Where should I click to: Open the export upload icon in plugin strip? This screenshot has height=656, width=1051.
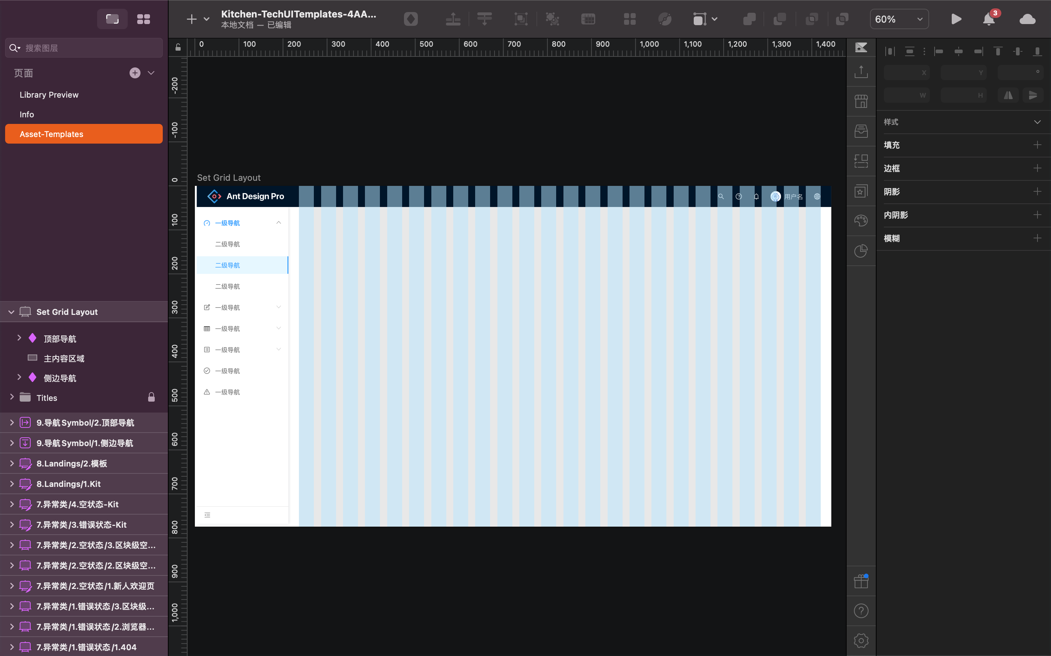coord(861,71)
